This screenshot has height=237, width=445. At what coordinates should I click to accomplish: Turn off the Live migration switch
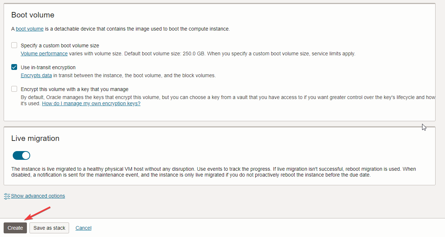[x=21, y=156]
